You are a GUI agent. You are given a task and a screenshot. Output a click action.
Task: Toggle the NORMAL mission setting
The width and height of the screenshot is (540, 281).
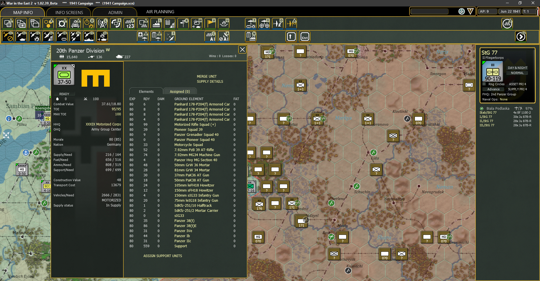click(517, 73)
